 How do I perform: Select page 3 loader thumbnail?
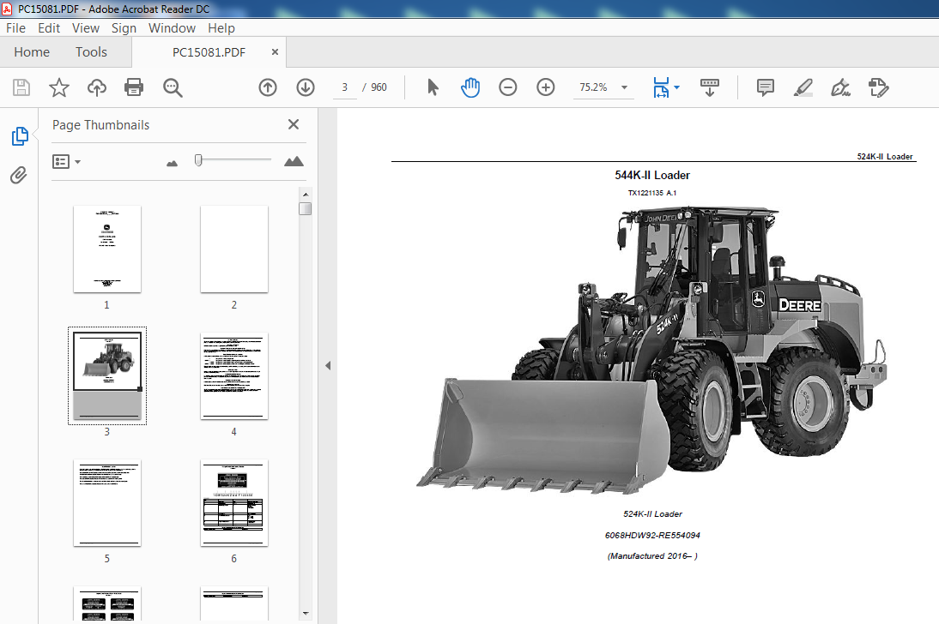coord(107,375)
